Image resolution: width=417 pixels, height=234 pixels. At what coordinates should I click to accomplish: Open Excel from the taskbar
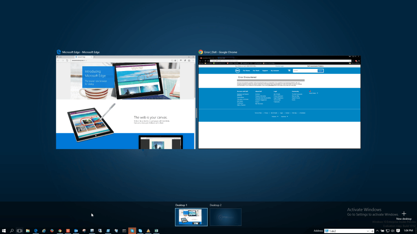point(156,231)
